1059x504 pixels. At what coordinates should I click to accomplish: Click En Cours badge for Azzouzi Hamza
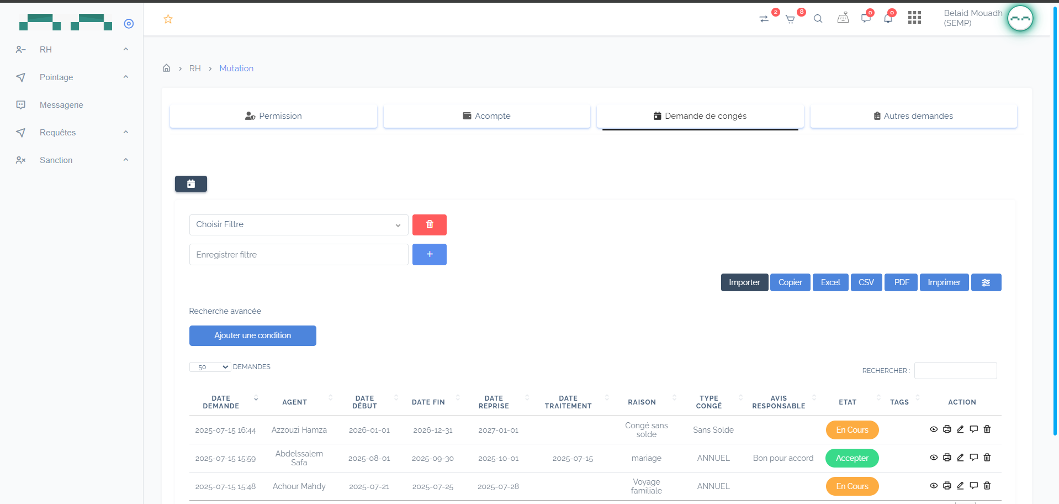click(x=852, y=430)
